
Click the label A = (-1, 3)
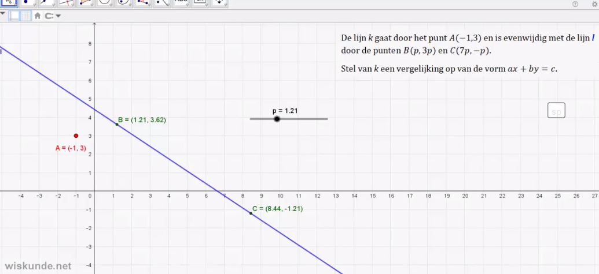point(71,148)
